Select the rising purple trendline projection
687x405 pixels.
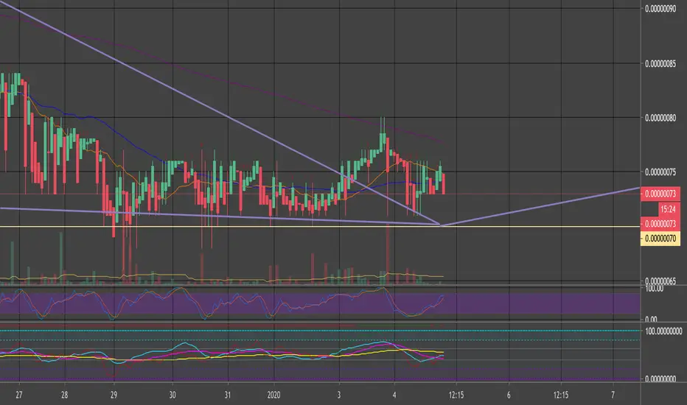pos(540,206)
